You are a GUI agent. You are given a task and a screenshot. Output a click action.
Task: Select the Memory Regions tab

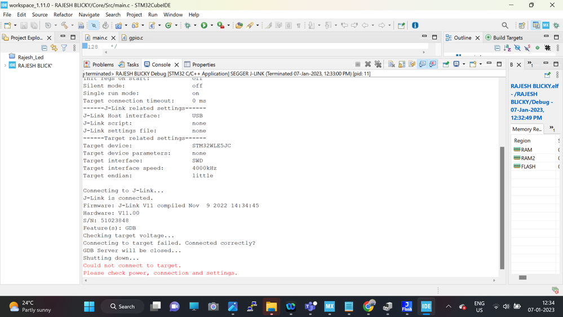click(527, 129)
